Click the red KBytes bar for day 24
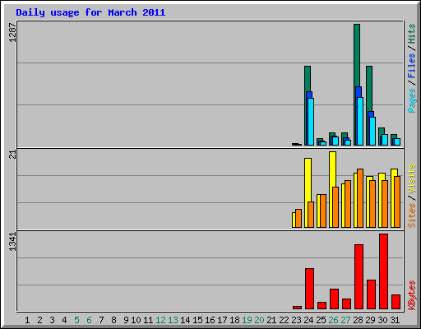Screen dimensions: 421x329 pyautogui.click(x=309, y=289)
